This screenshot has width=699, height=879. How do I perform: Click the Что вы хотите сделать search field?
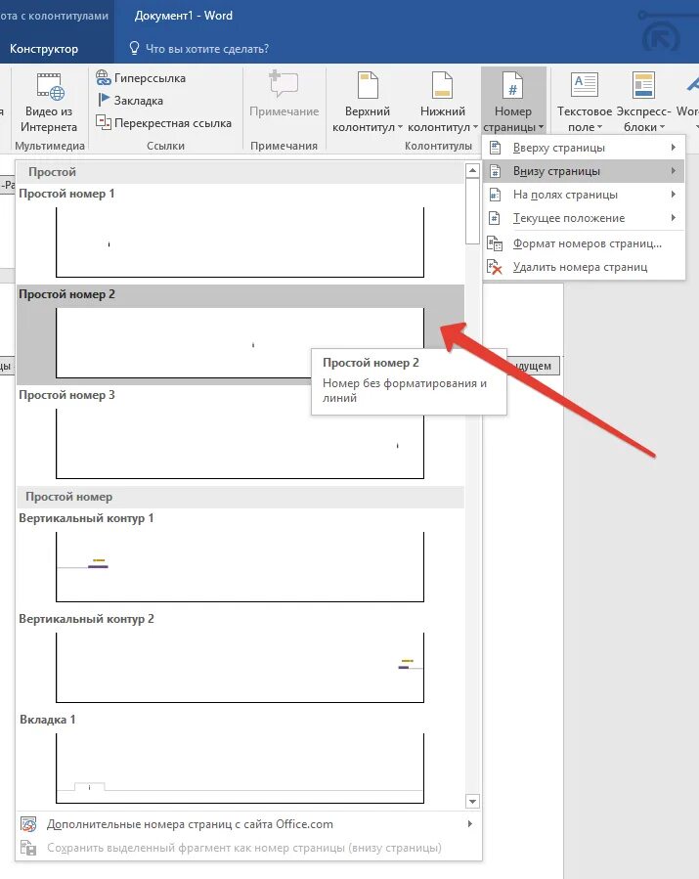207,49
